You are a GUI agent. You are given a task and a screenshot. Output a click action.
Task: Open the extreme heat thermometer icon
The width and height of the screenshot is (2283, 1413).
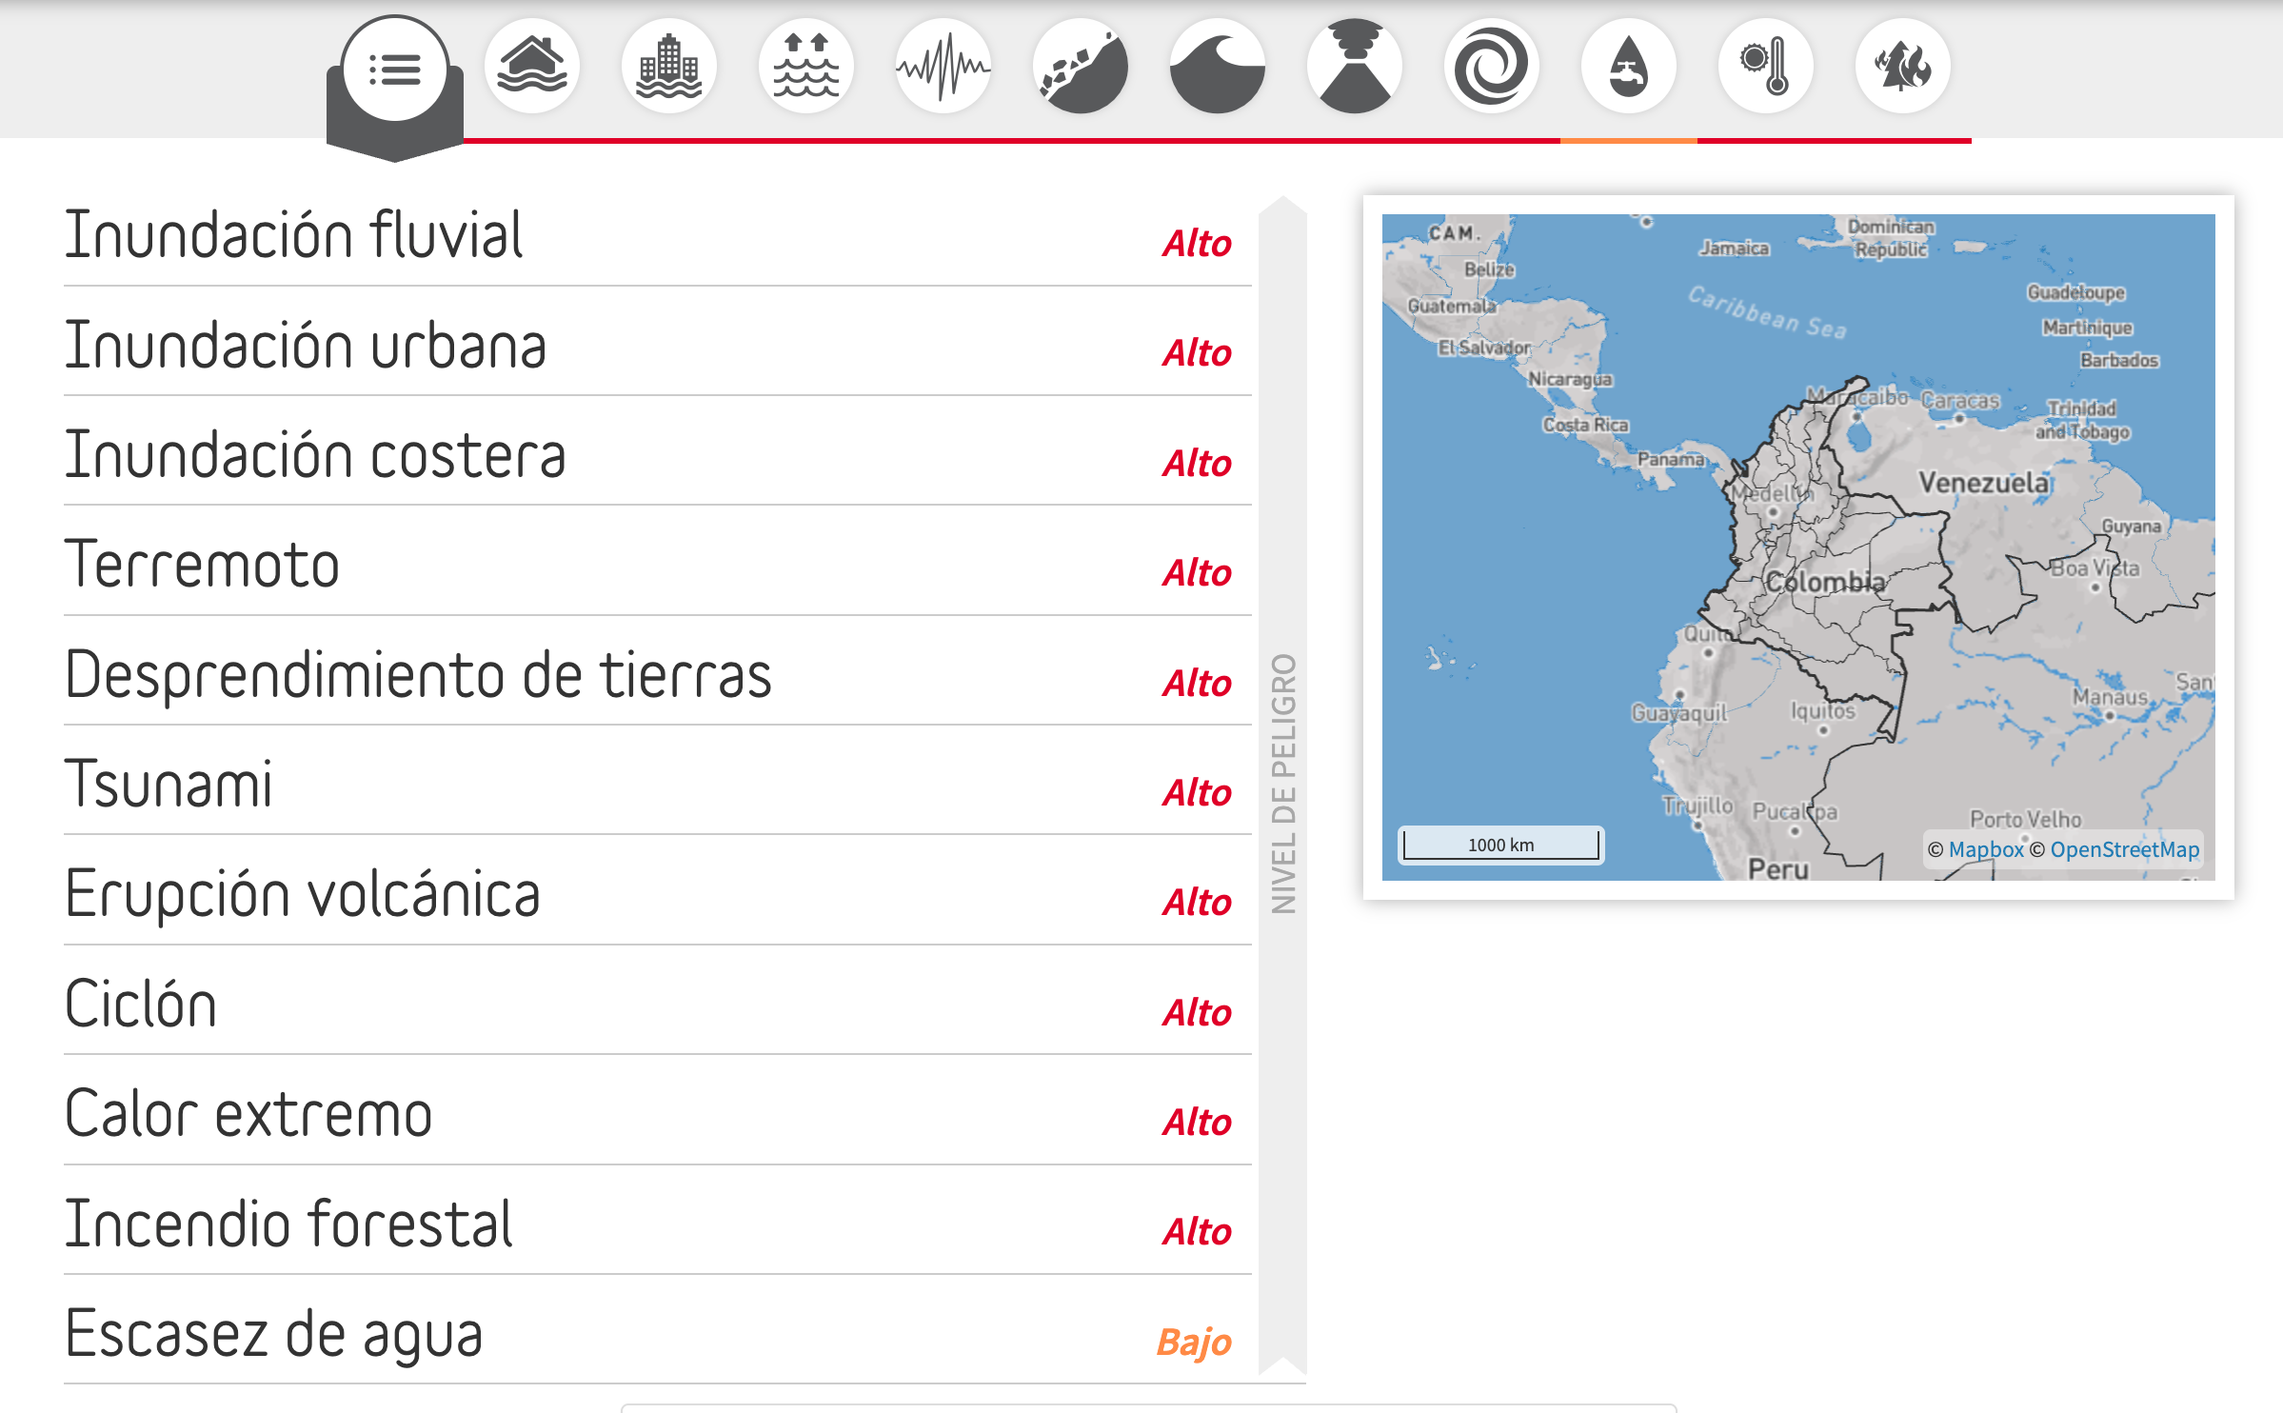(x=1765, y=67)
